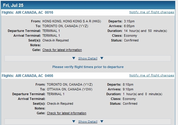This screenshot has height=125, width=178.
Task: Click right triangle beside first Show Detail
Action: pyautogui.click(x=102, y=58)
